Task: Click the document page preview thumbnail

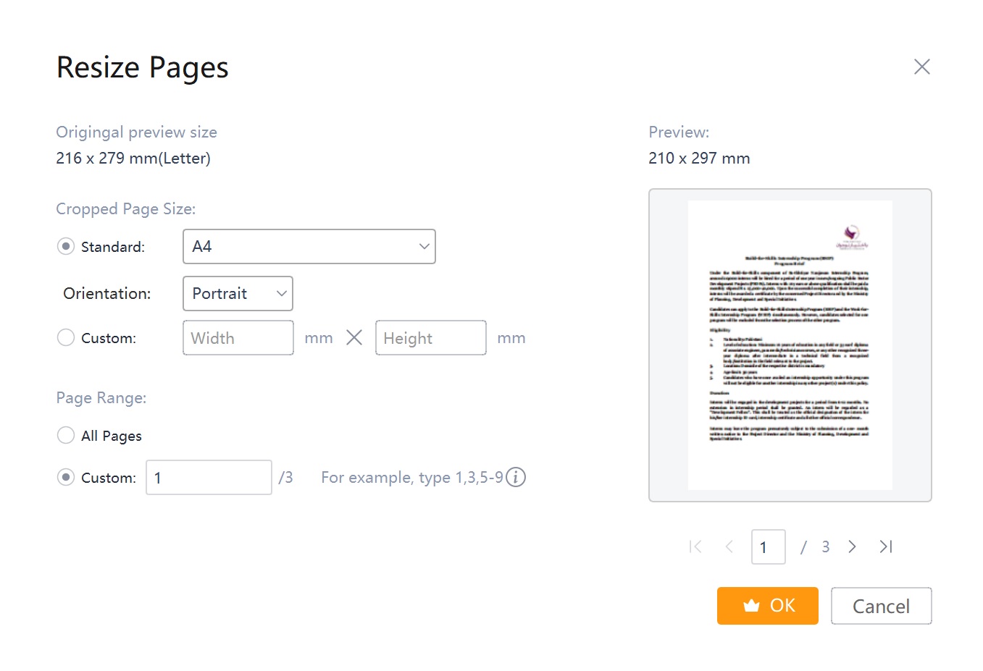Action: 790,345
